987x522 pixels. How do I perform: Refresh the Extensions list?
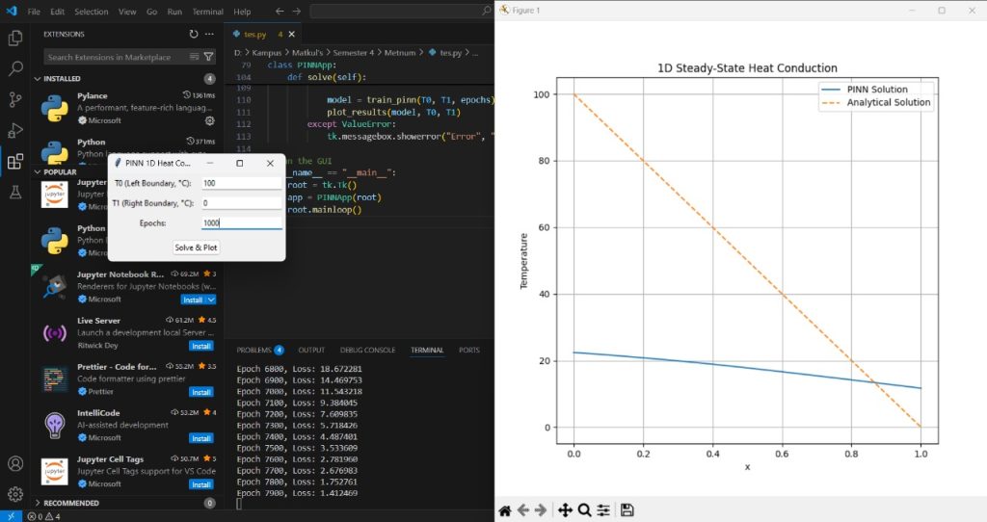[x=193, y=34]
